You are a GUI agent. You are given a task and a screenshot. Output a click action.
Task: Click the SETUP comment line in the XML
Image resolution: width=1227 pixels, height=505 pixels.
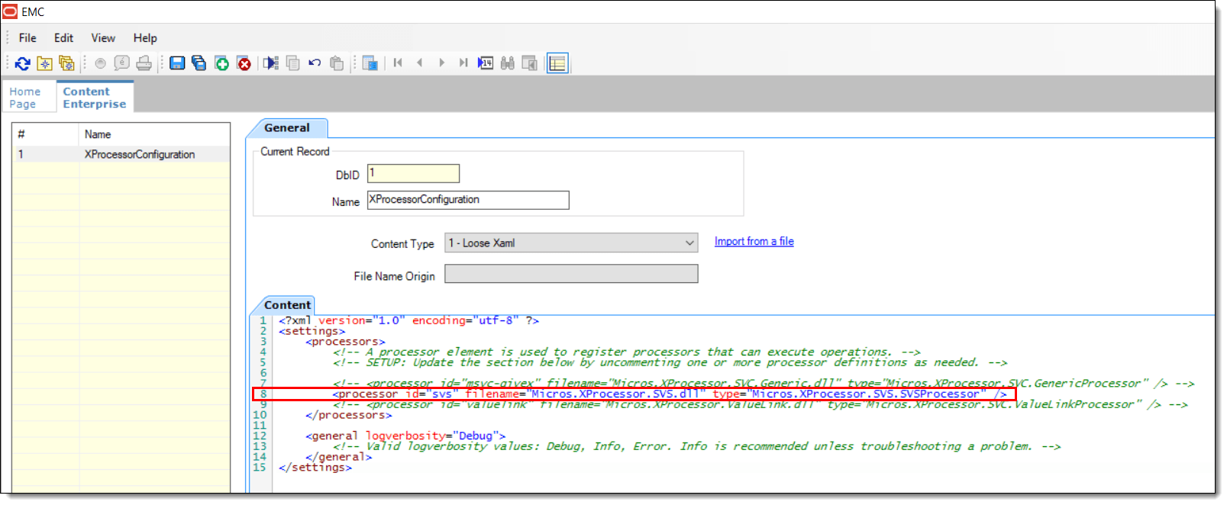(x=670, y=362)
